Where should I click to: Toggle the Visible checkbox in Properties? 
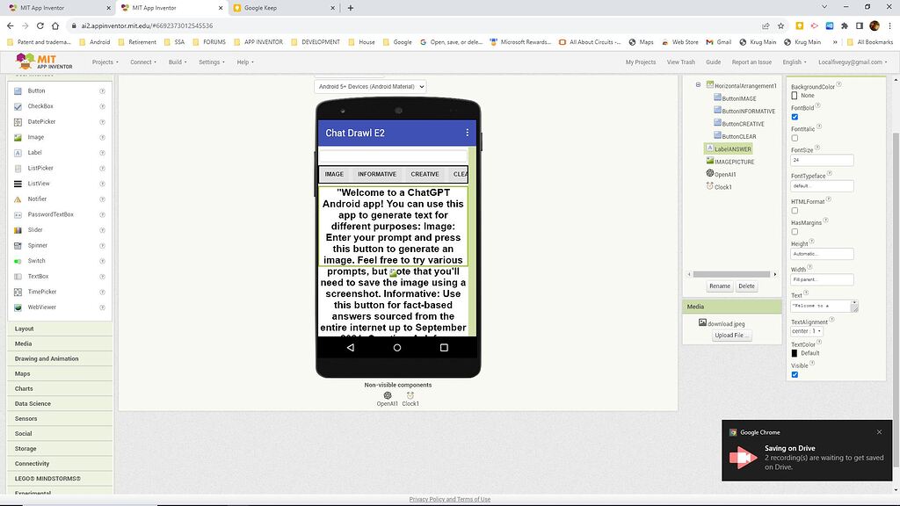tap(795, 373)
